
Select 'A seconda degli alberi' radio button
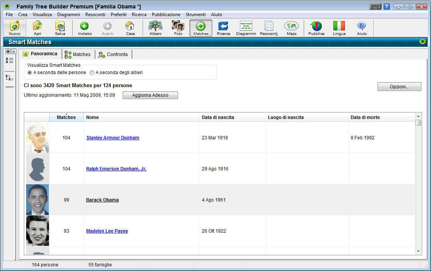tap(92, 73)
